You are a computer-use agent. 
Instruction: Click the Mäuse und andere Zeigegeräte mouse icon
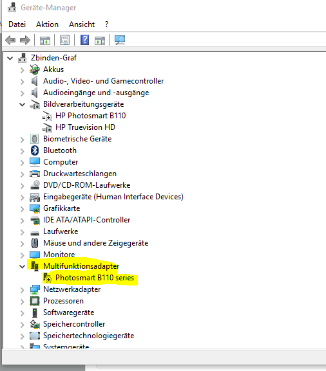(x=35, y=243)
